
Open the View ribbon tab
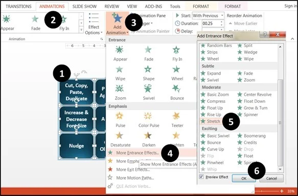(x=132, y=6)
